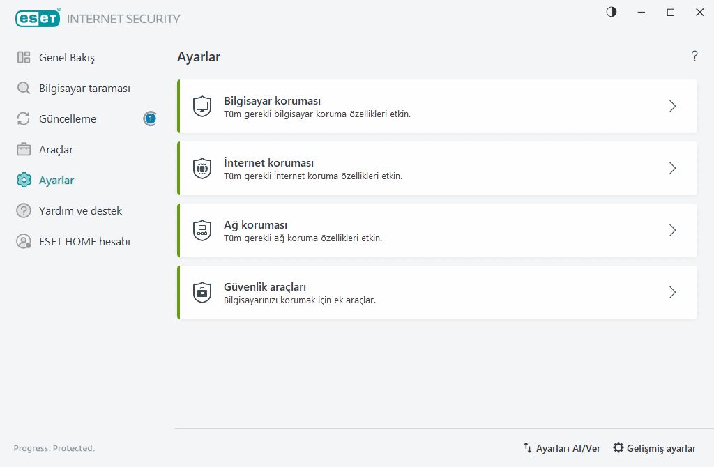Click the Yardım ve destek question icon
The width and height of the screenshot is (714, 467).
[24, 210]
